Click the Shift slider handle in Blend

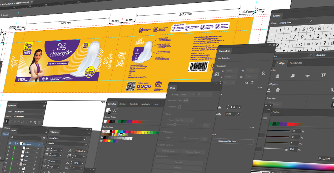[x=185, y=138]
